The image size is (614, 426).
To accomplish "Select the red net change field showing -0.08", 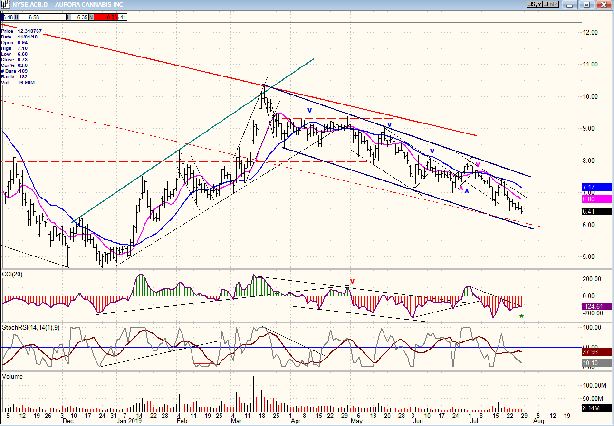I will (x=105, y=17).
